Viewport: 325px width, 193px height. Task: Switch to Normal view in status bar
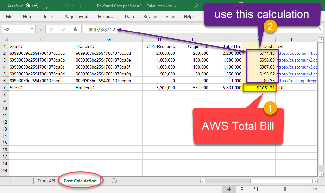[x=229, y=189]
